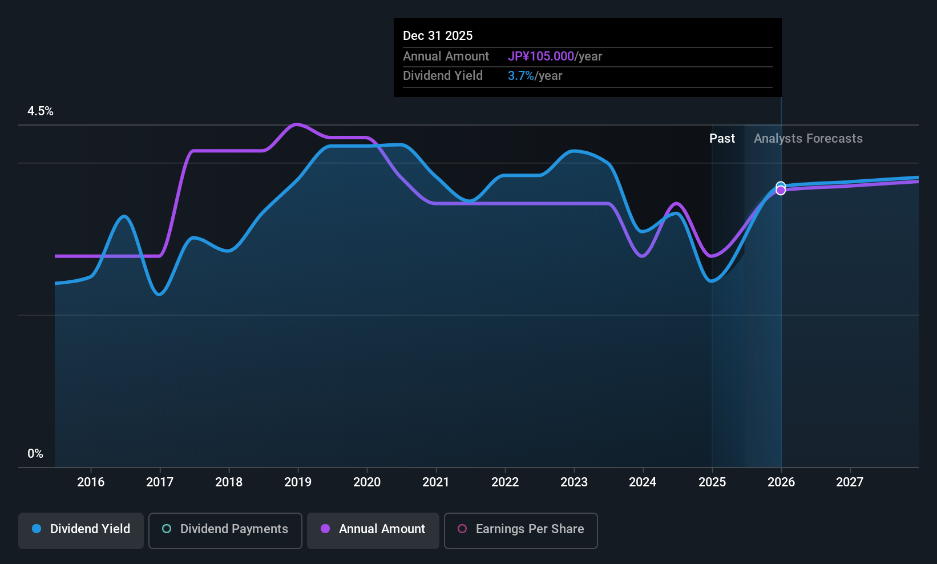Click the 3.7%/year tooltip yield value
This screenshot has width=937, height=564.
[535, 76]
